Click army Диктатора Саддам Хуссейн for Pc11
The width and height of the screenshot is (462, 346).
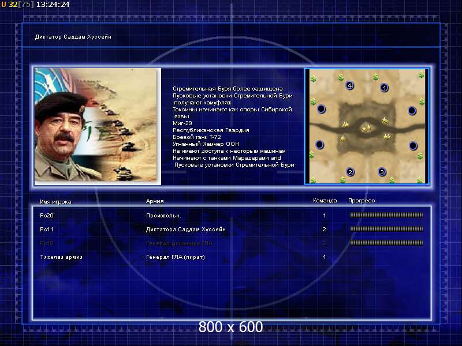tap(185, 229)
